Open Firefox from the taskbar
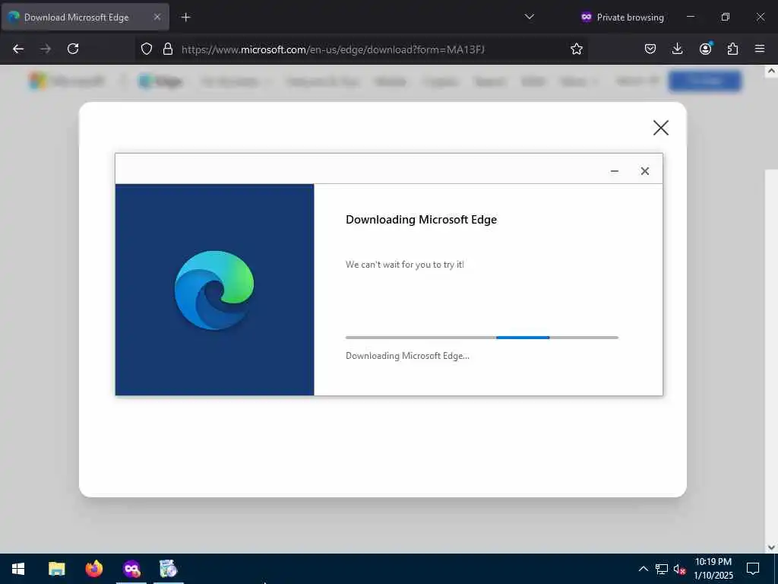The width and height of the screenshot is (778, 584). point(93,569)
